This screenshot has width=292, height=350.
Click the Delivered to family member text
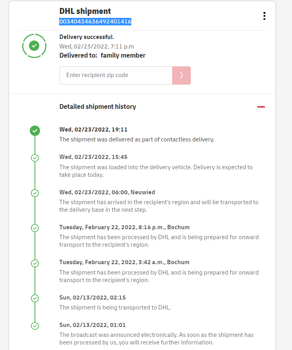click(x=102, y=56)
